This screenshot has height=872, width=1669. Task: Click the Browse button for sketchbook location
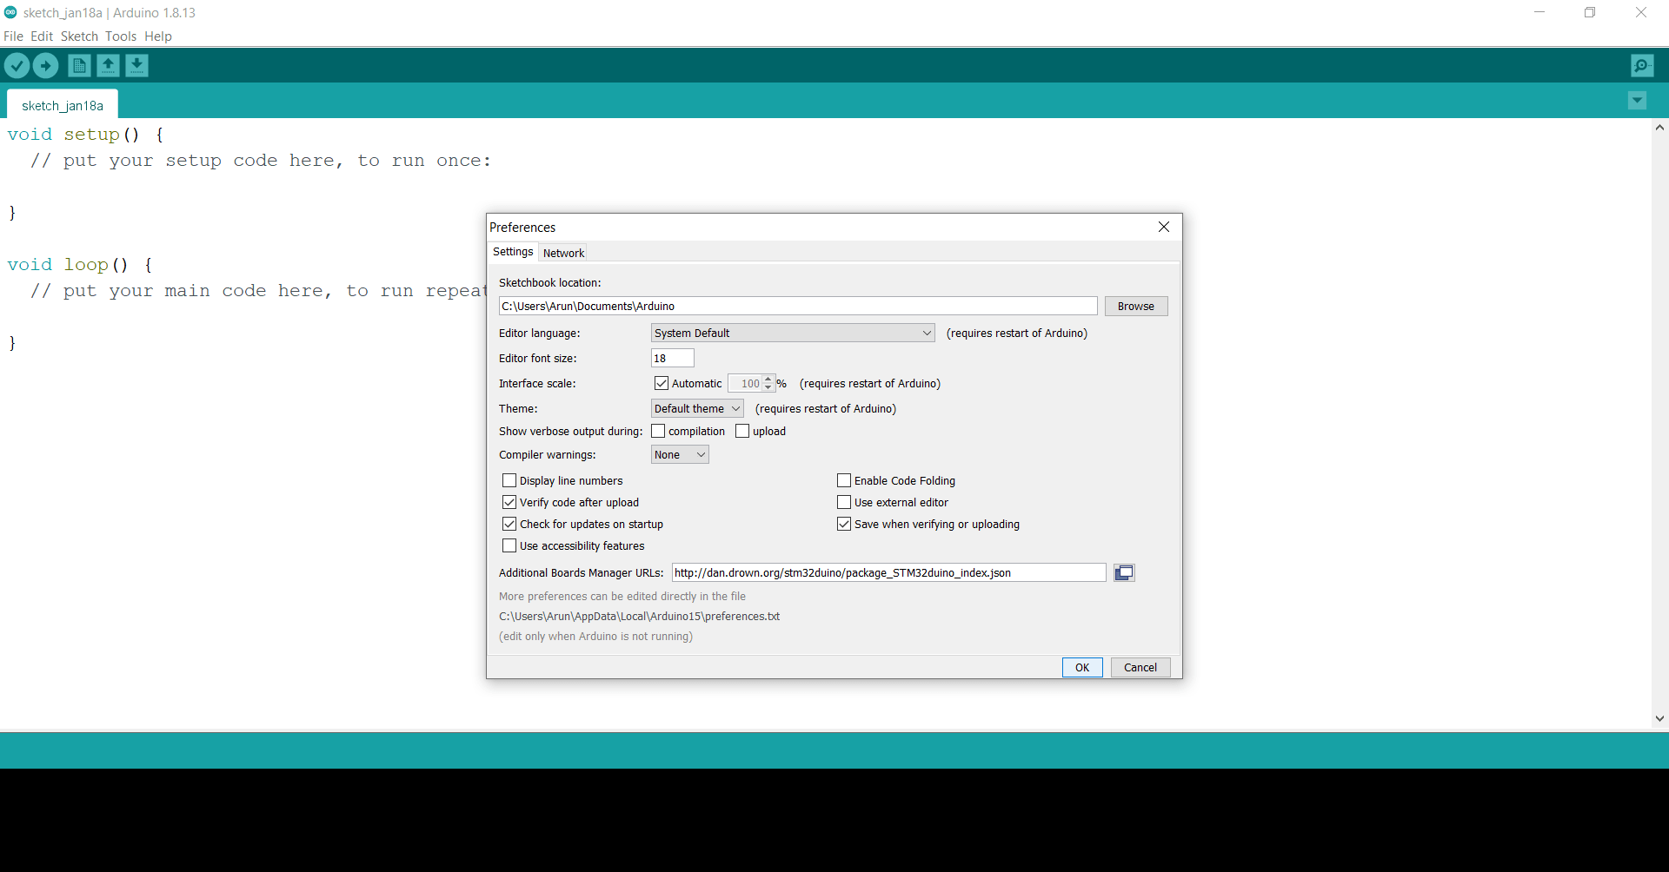coord(1136,306)
